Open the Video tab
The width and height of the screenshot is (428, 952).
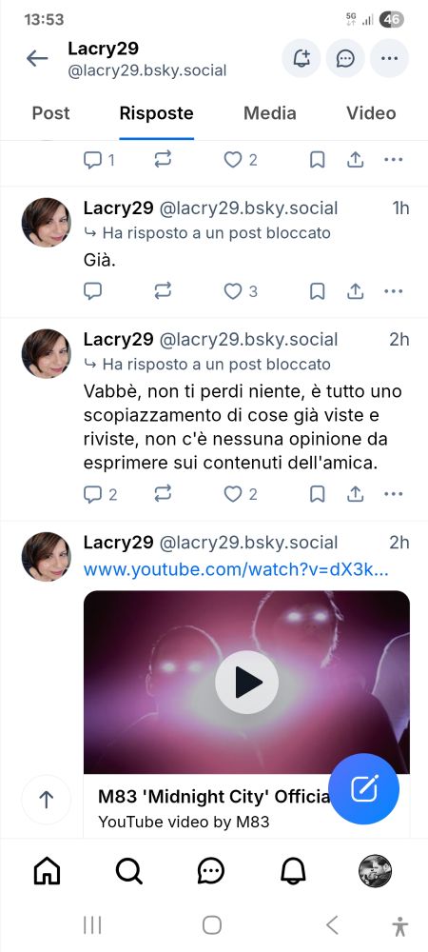click(x=371, y=113)
